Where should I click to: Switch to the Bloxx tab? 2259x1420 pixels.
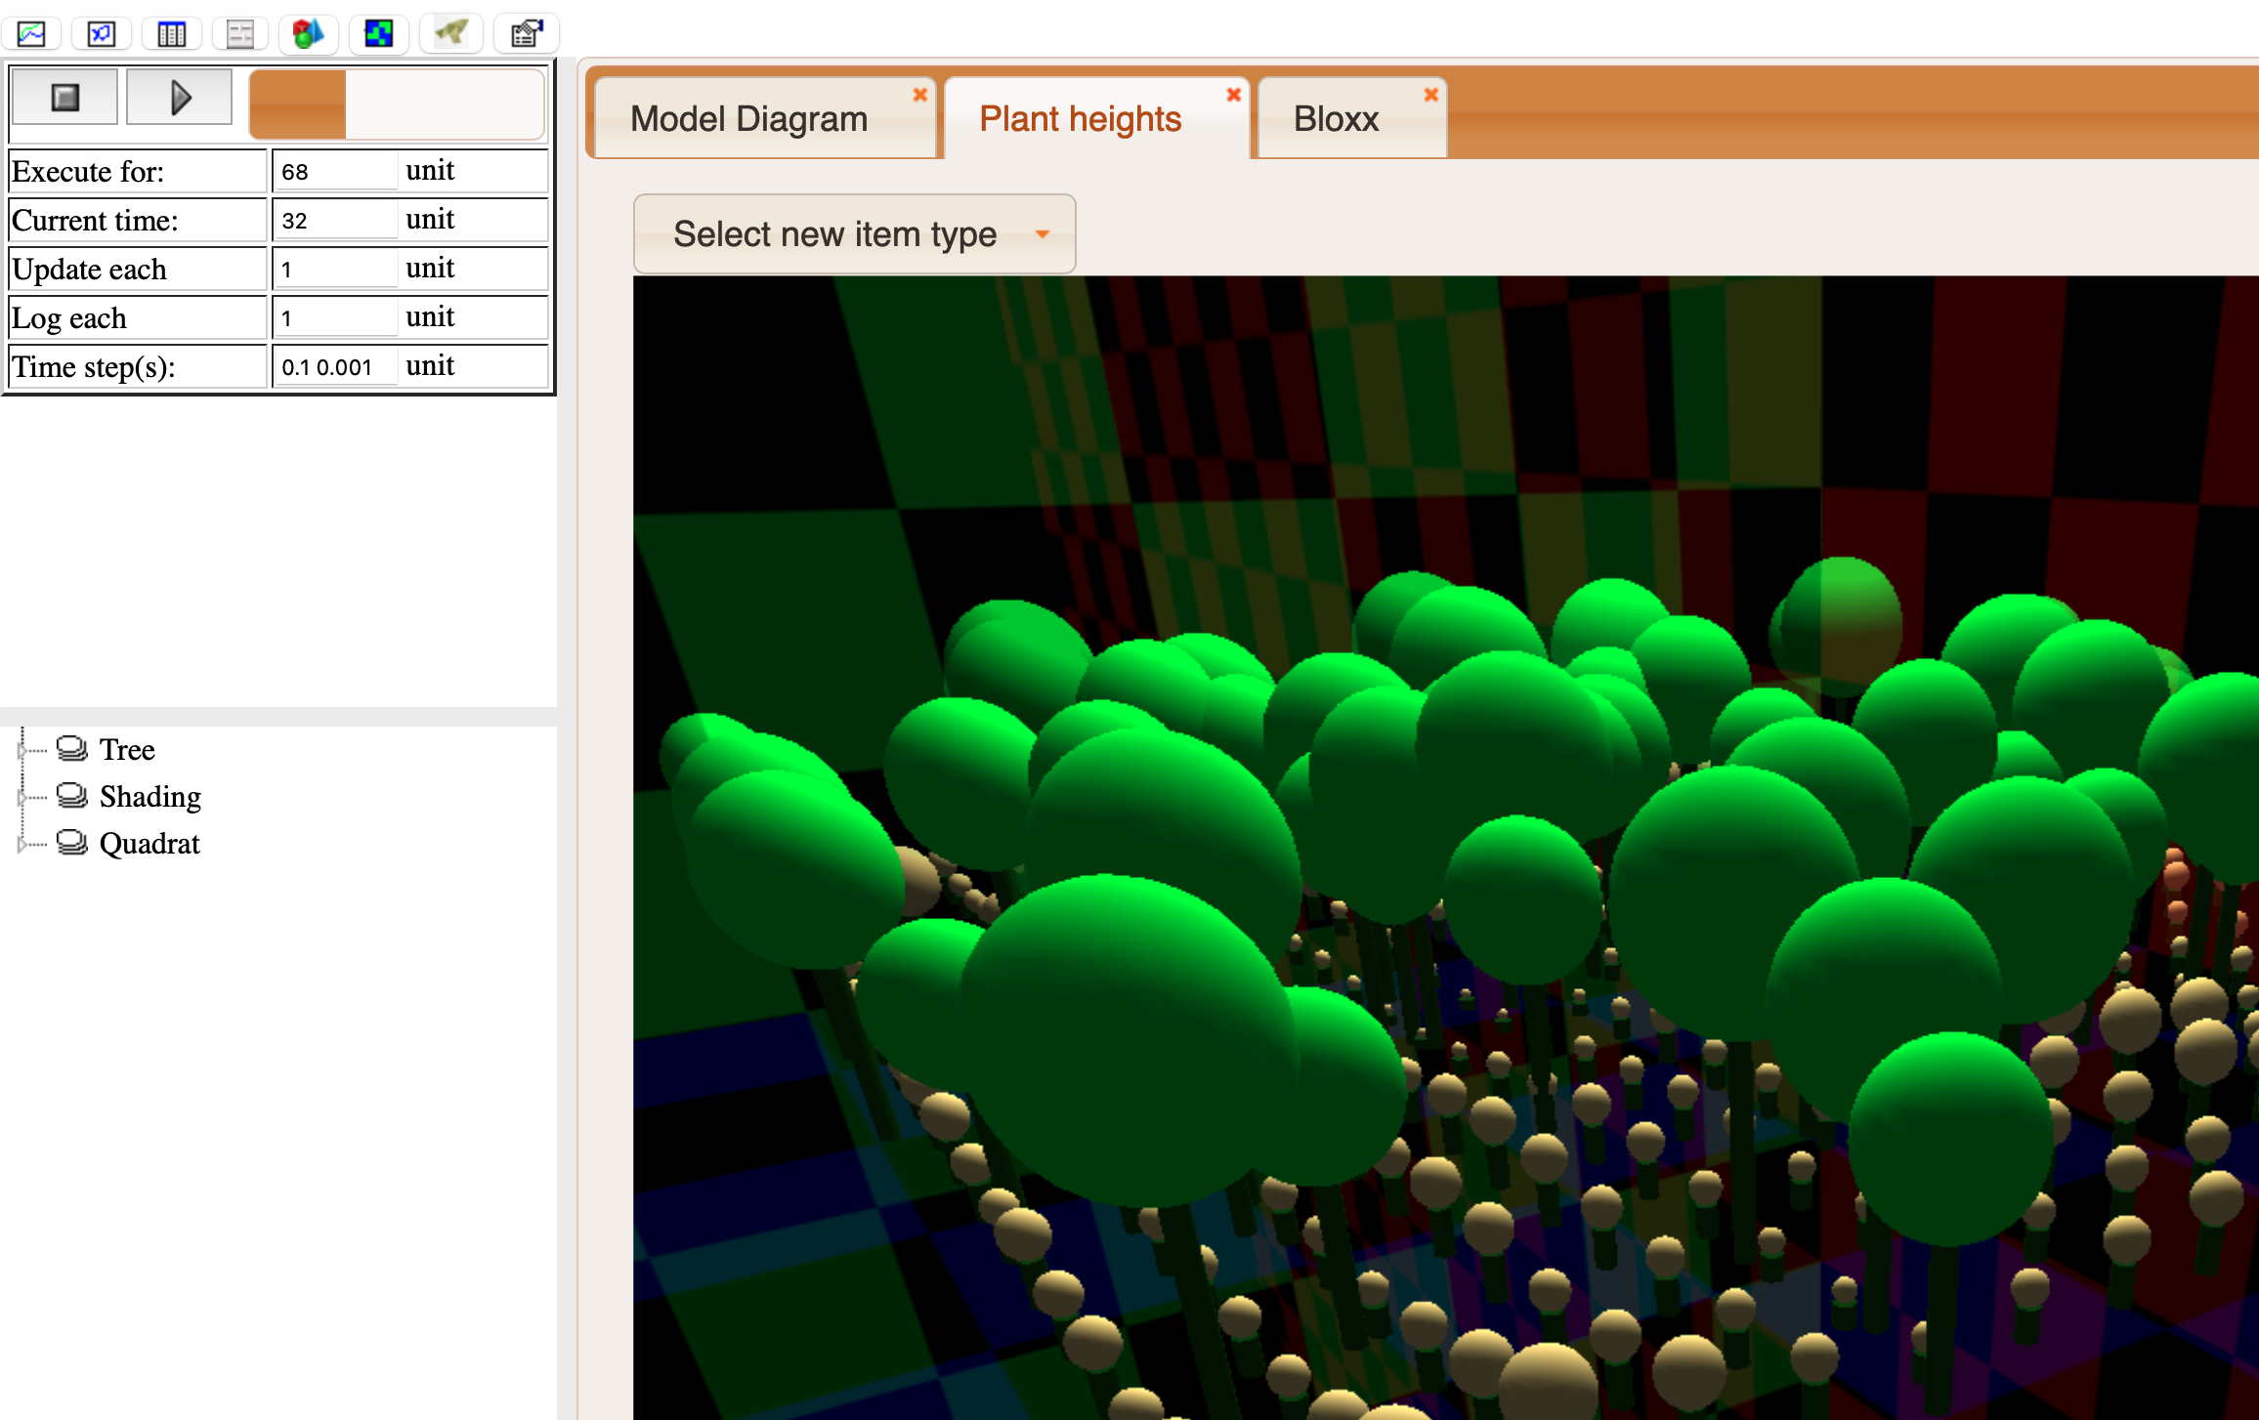[1336, 119]
